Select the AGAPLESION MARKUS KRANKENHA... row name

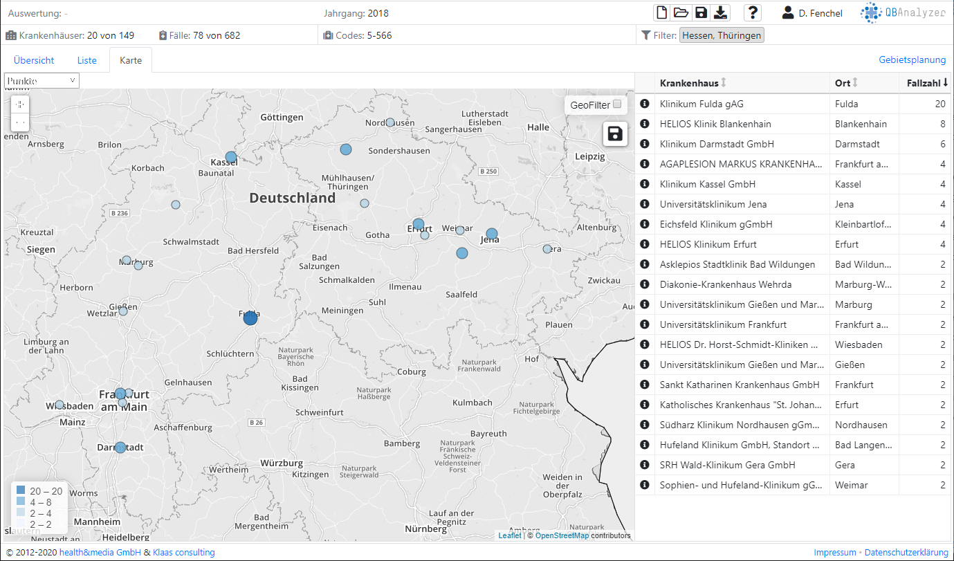coord(741,164)
